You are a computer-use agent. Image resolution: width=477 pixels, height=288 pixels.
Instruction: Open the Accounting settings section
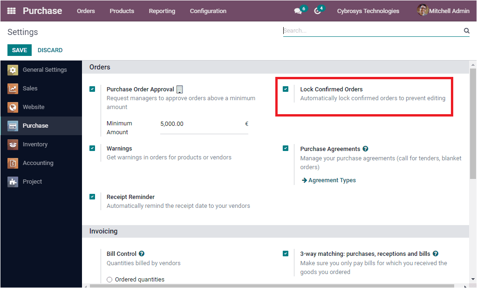(37, 163)
